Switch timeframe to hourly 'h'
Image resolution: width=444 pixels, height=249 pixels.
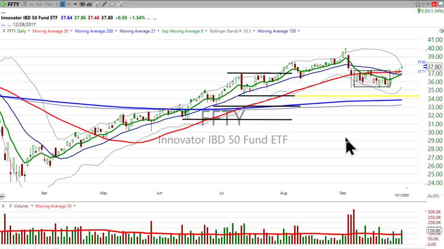point(57,4)
